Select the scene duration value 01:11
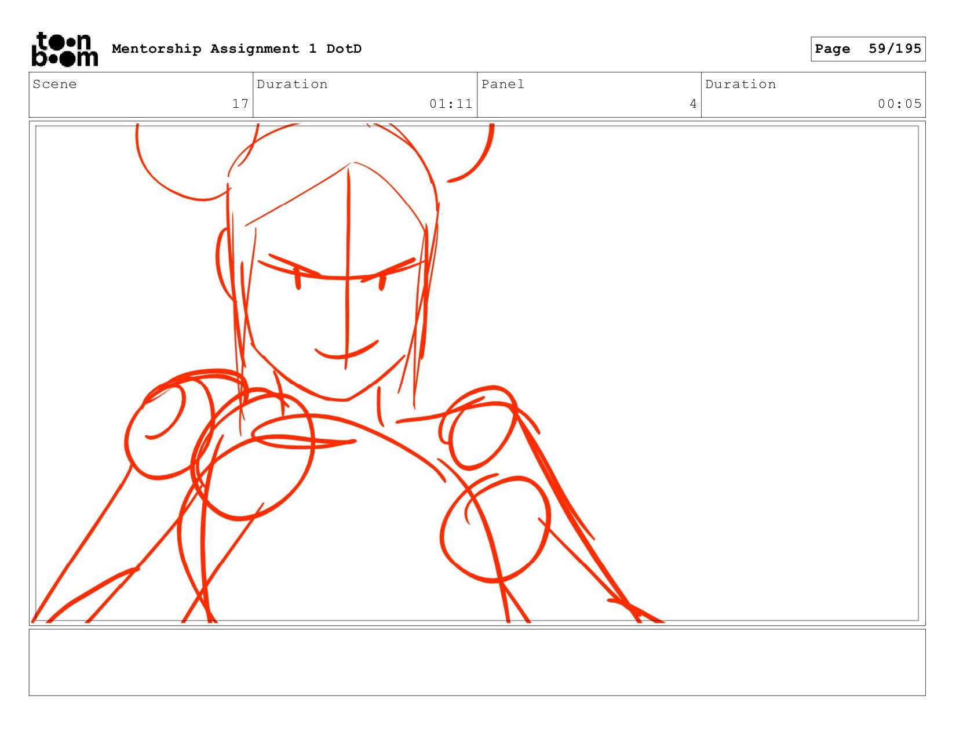Screen dimensions: 956x739 pos(451,104)
